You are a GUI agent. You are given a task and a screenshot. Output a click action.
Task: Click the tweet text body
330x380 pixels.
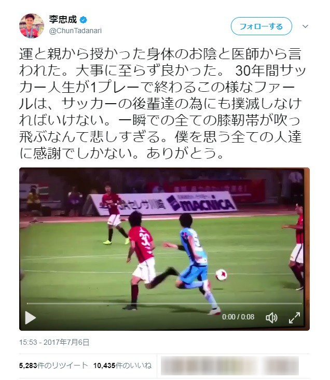(162, 103)
